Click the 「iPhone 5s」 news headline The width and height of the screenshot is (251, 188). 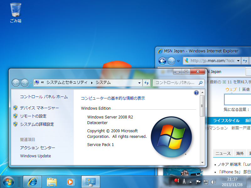point(234,172)
